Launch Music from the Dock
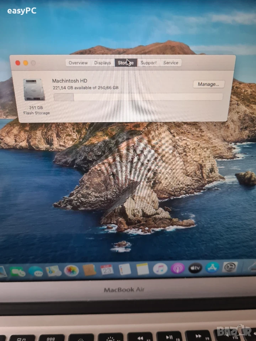The image size is (256, 341). (160, 269)
